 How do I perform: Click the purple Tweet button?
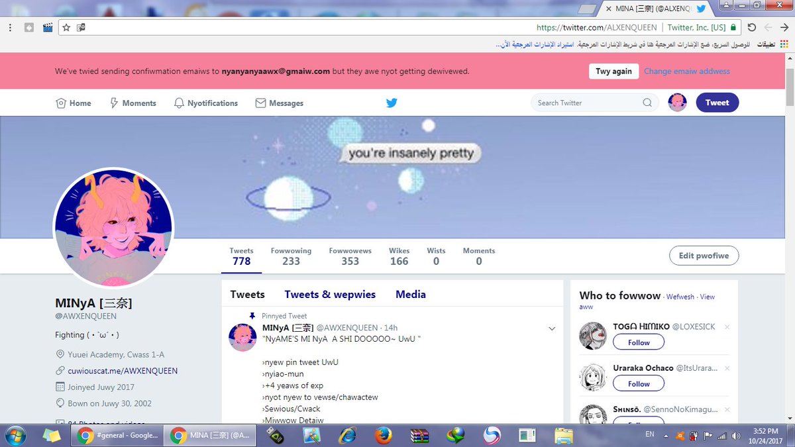click(717, 103)
